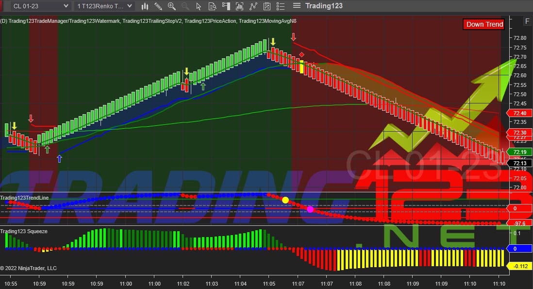Click the Down Trend indicator button
The image size is (533, 289).
[x=484, y=24]
